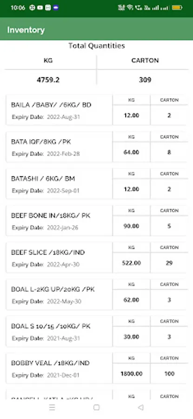Open recent apps menu icon
193x419 pixels.
[53, 407]
